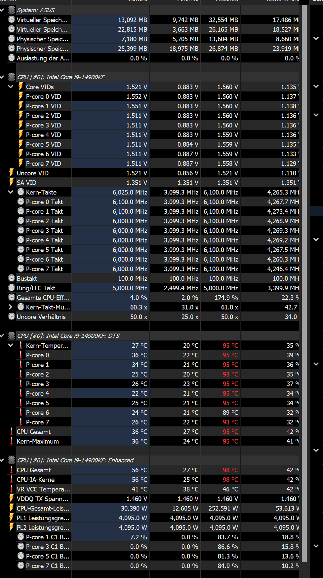The width and height of the screenshot is (323, 578).
Task: Click the clock icon beside P-core 7 Takt
Action: [x=21, y=269]
